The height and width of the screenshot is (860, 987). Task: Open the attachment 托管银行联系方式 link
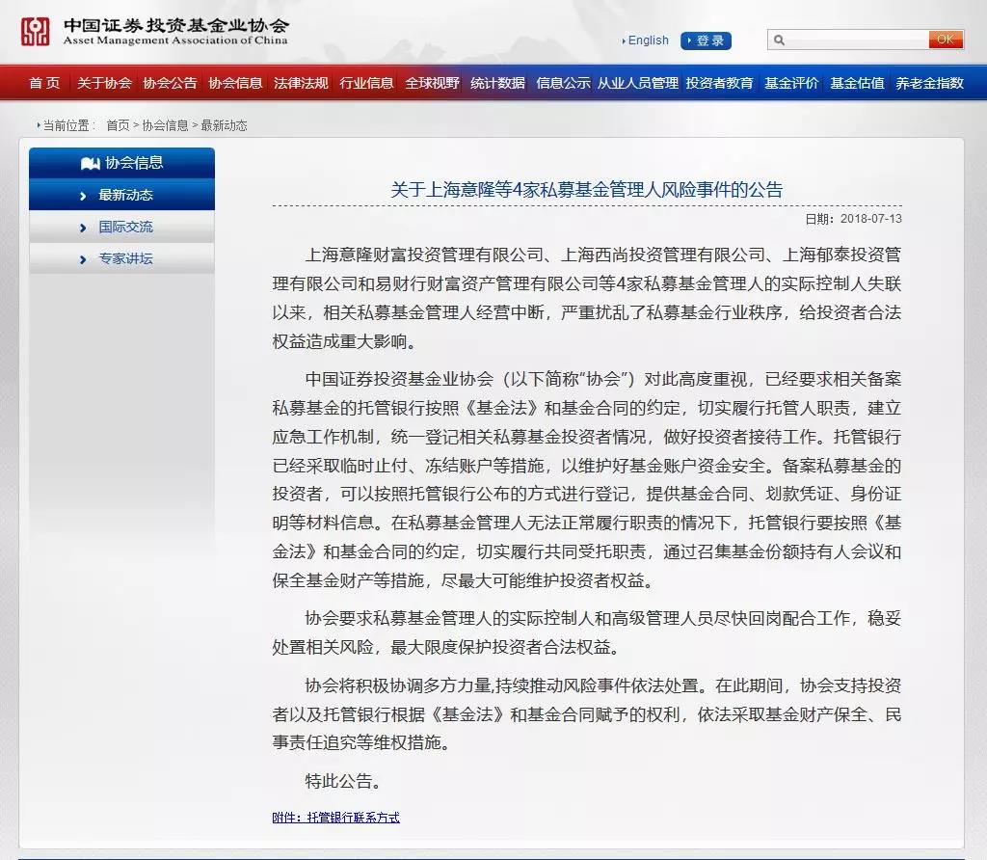tap(335, 818)
